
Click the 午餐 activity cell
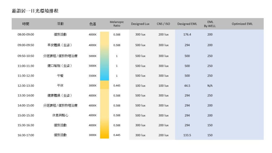[60, 76]
